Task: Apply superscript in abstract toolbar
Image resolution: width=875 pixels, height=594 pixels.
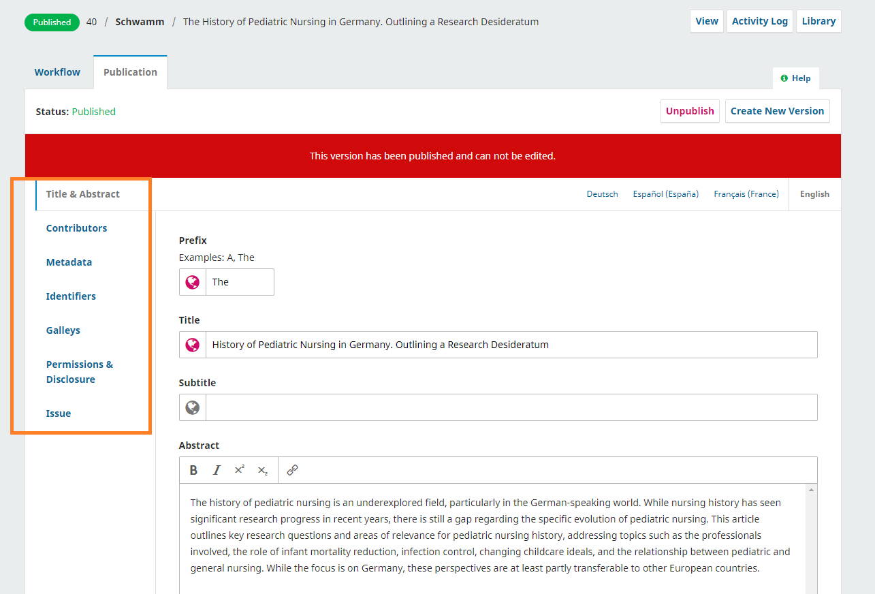Action: (240, 470)
